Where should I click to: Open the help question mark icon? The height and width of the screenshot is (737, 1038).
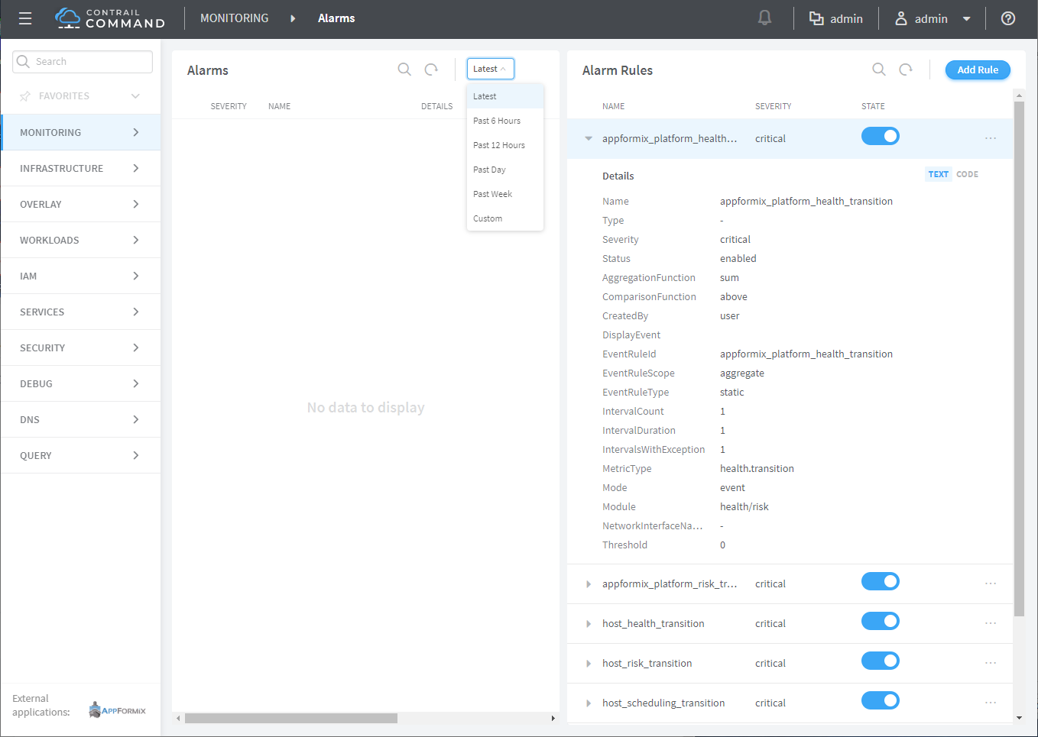click(x=1008, y=18)
